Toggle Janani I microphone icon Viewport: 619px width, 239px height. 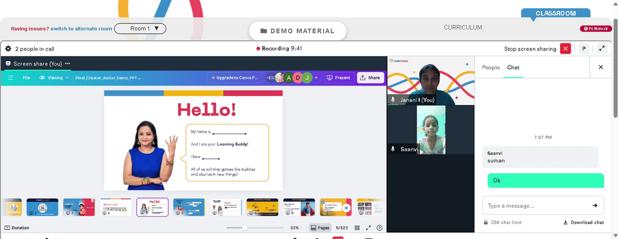point(393,100)
